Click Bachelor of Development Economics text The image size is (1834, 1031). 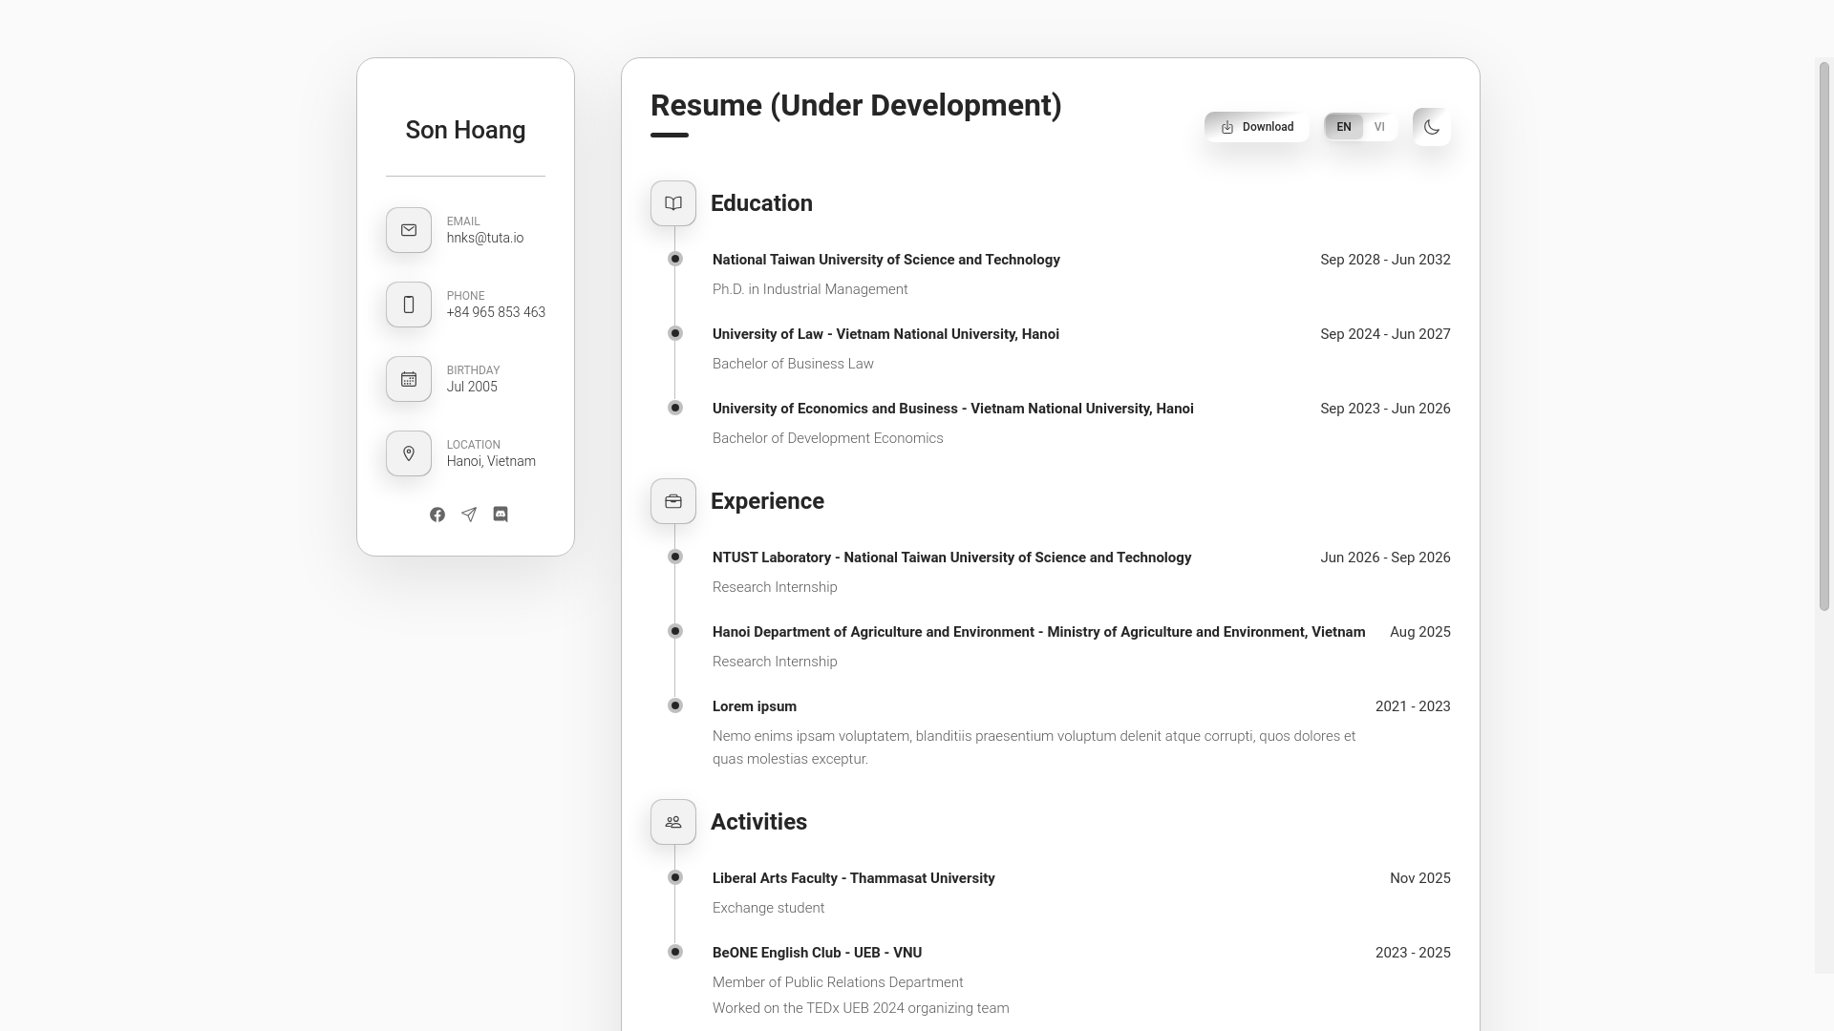[x=828, y=438]
